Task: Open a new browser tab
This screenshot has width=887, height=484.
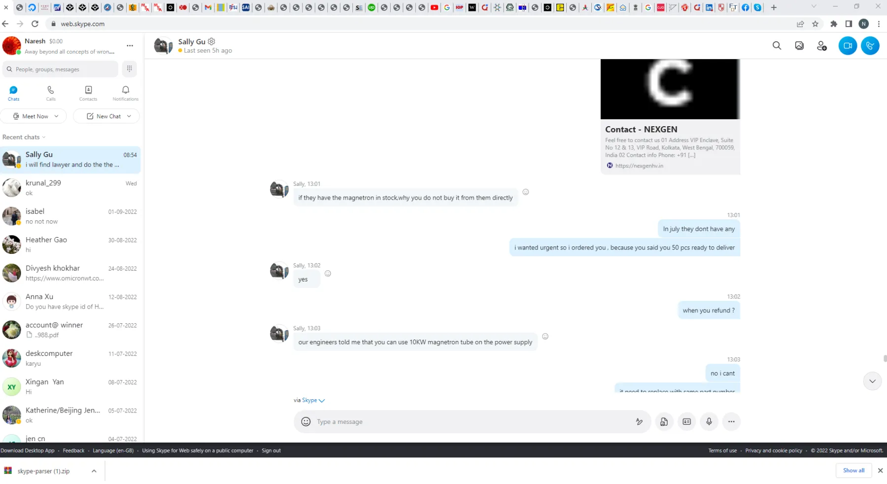Action: point(774,7)
